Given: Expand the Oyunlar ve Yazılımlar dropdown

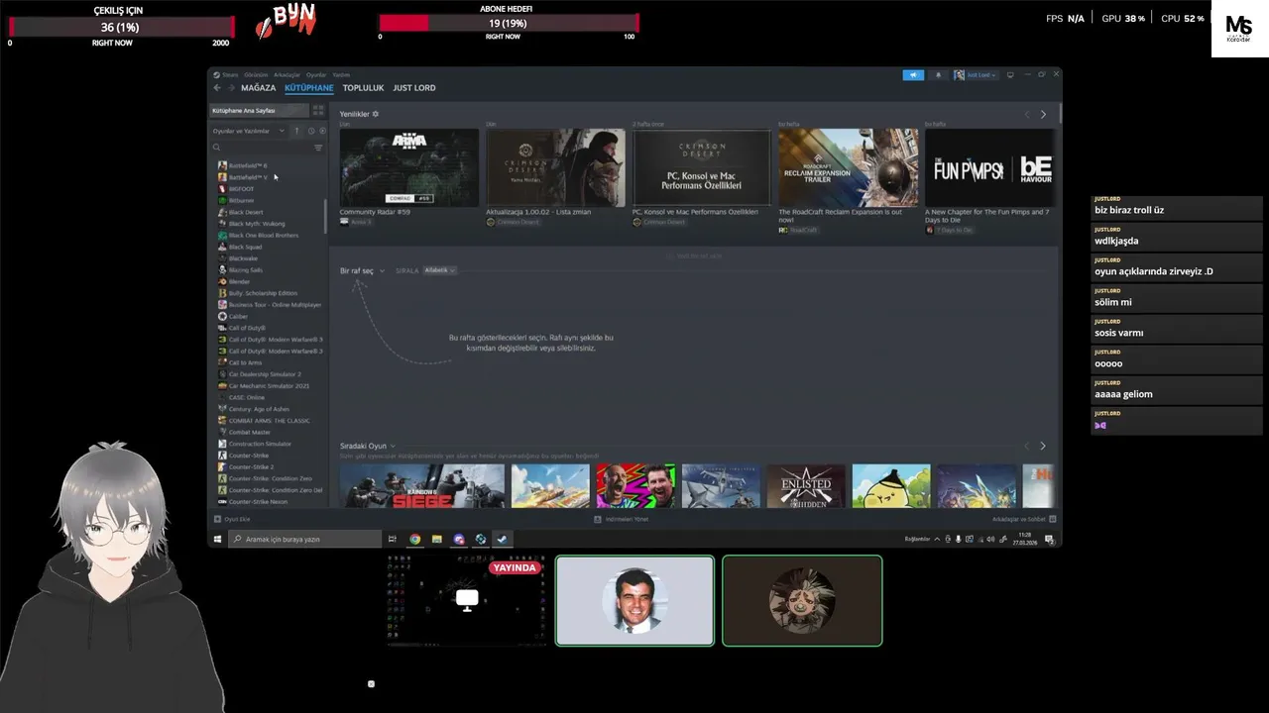Looking at the screenshot, I should pos(248,131).
